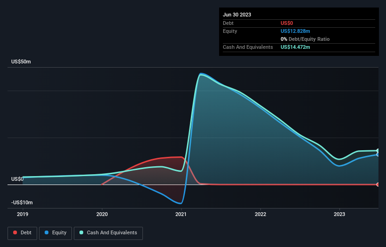Screen dimensions: 386x247
Task: Select the Debt endpoint marker at zero
Action: (x=378, y=185)
